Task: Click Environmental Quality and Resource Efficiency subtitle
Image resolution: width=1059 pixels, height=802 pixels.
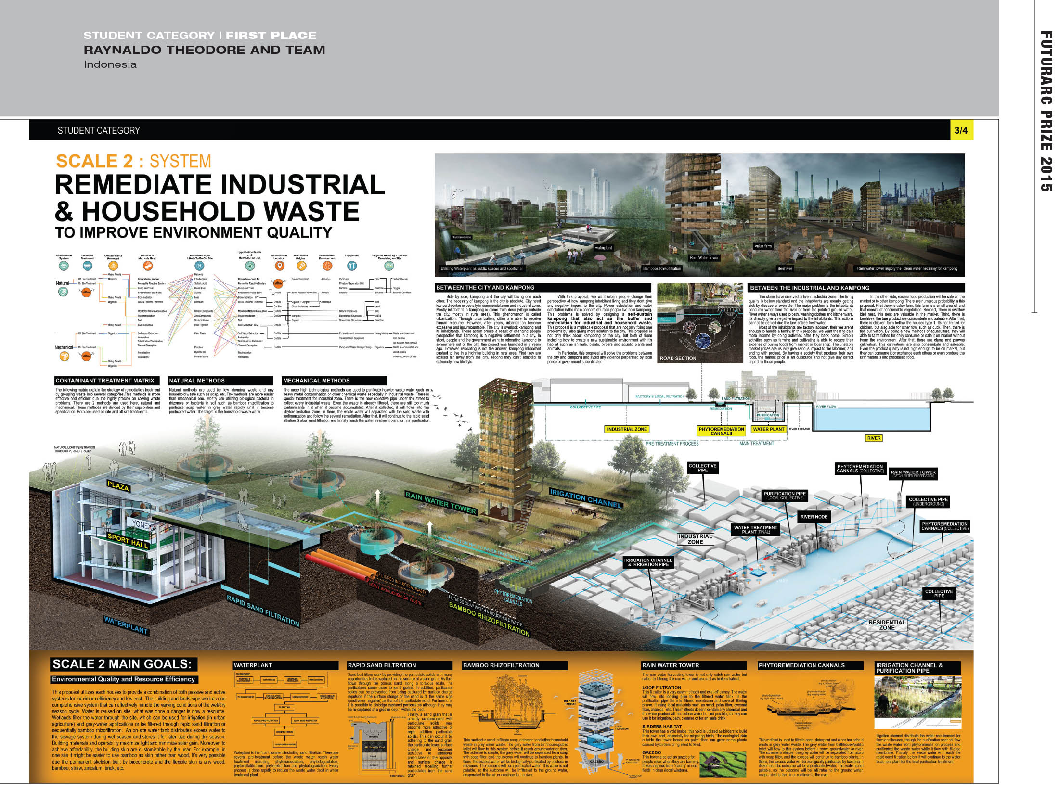Action: pos(124,679)
